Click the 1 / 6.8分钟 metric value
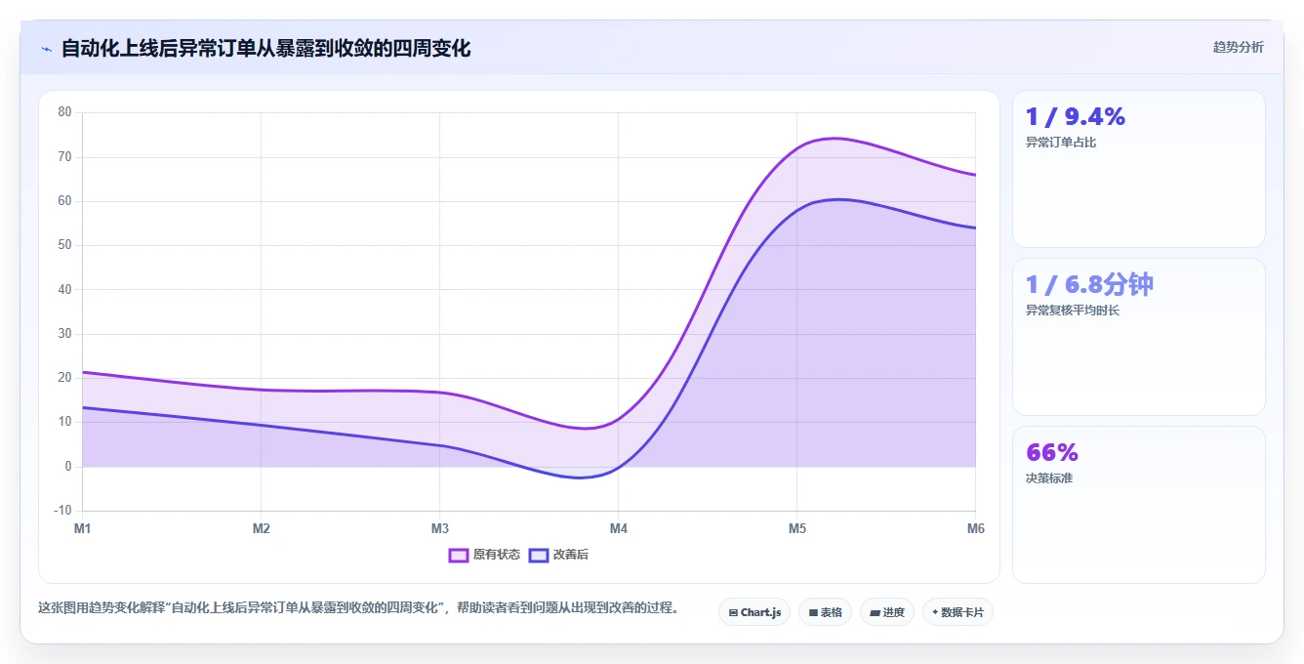Screen dimensions: 1304x664 (x=1089, y=285)
